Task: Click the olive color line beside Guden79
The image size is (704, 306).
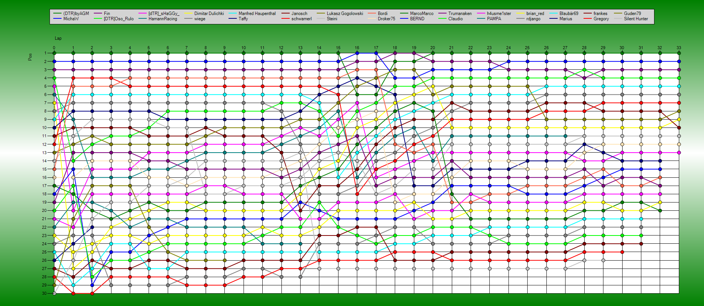Action: [x=618, y=13]
